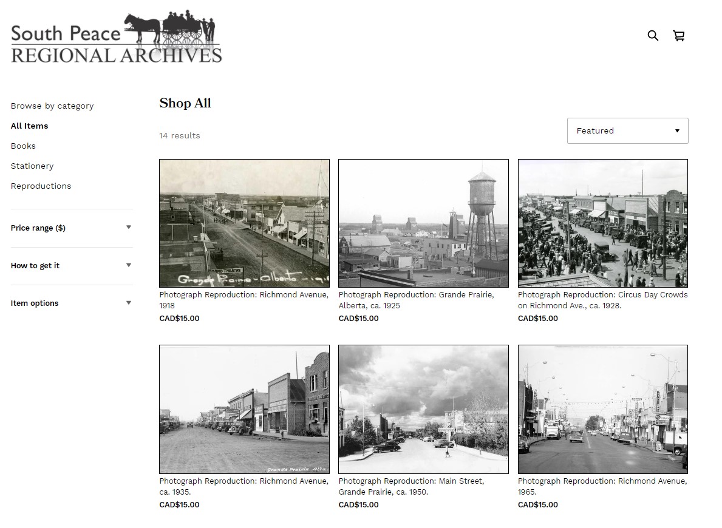
Task: Select the All Items category
Action: click(29, 126)
